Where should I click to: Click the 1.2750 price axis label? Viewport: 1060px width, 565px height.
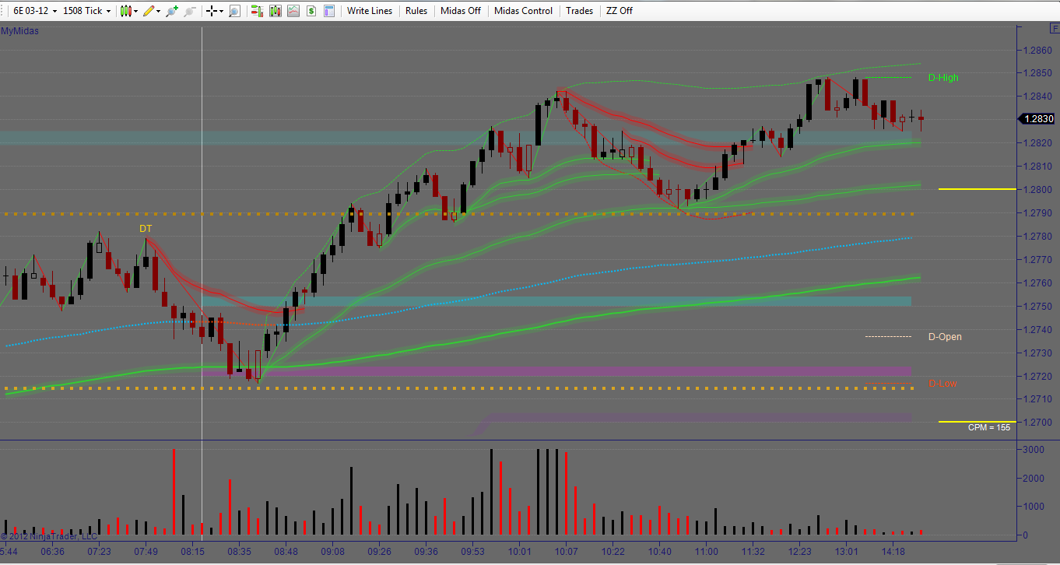pyautogui.click(x=1039, y=307)
